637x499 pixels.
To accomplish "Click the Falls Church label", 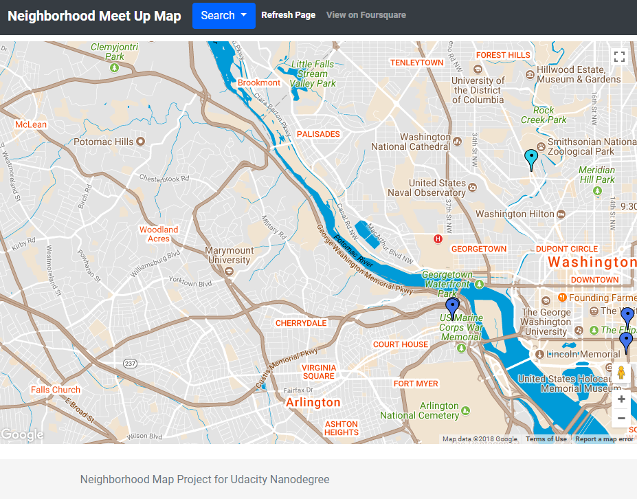I will [56, 390].
